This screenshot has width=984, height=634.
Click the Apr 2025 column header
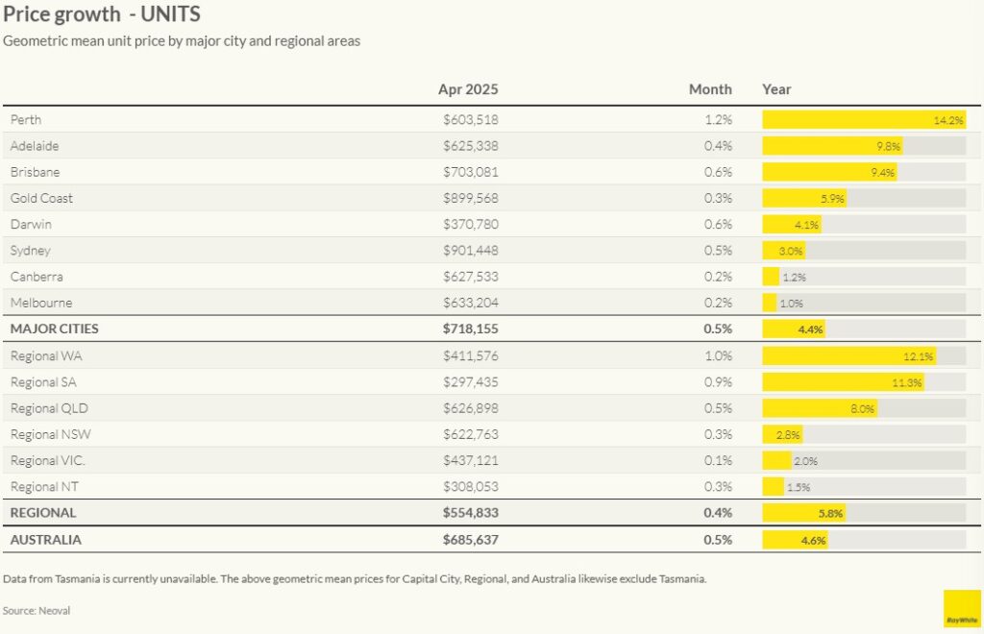coord(468,89)
